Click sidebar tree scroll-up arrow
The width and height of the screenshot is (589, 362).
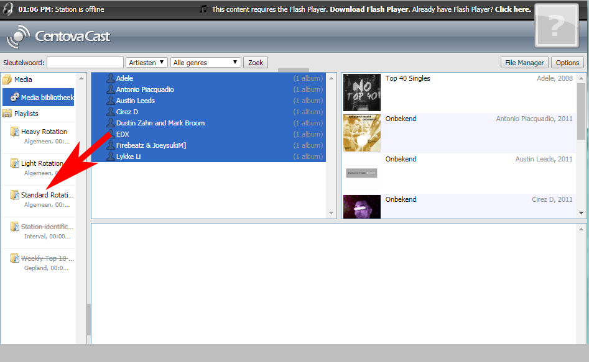click(x=81, y=78)
